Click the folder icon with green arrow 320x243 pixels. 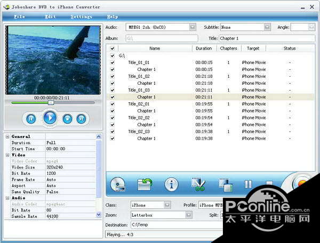pos(145,185)
